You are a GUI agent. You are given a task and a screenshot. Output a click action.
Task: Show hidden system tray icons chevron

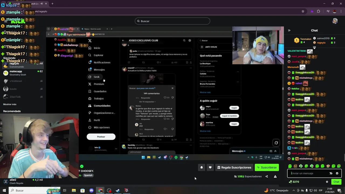click(294, 190)
